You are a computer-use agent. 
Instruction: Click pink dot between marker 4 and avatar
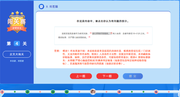(x=79, y=92)
